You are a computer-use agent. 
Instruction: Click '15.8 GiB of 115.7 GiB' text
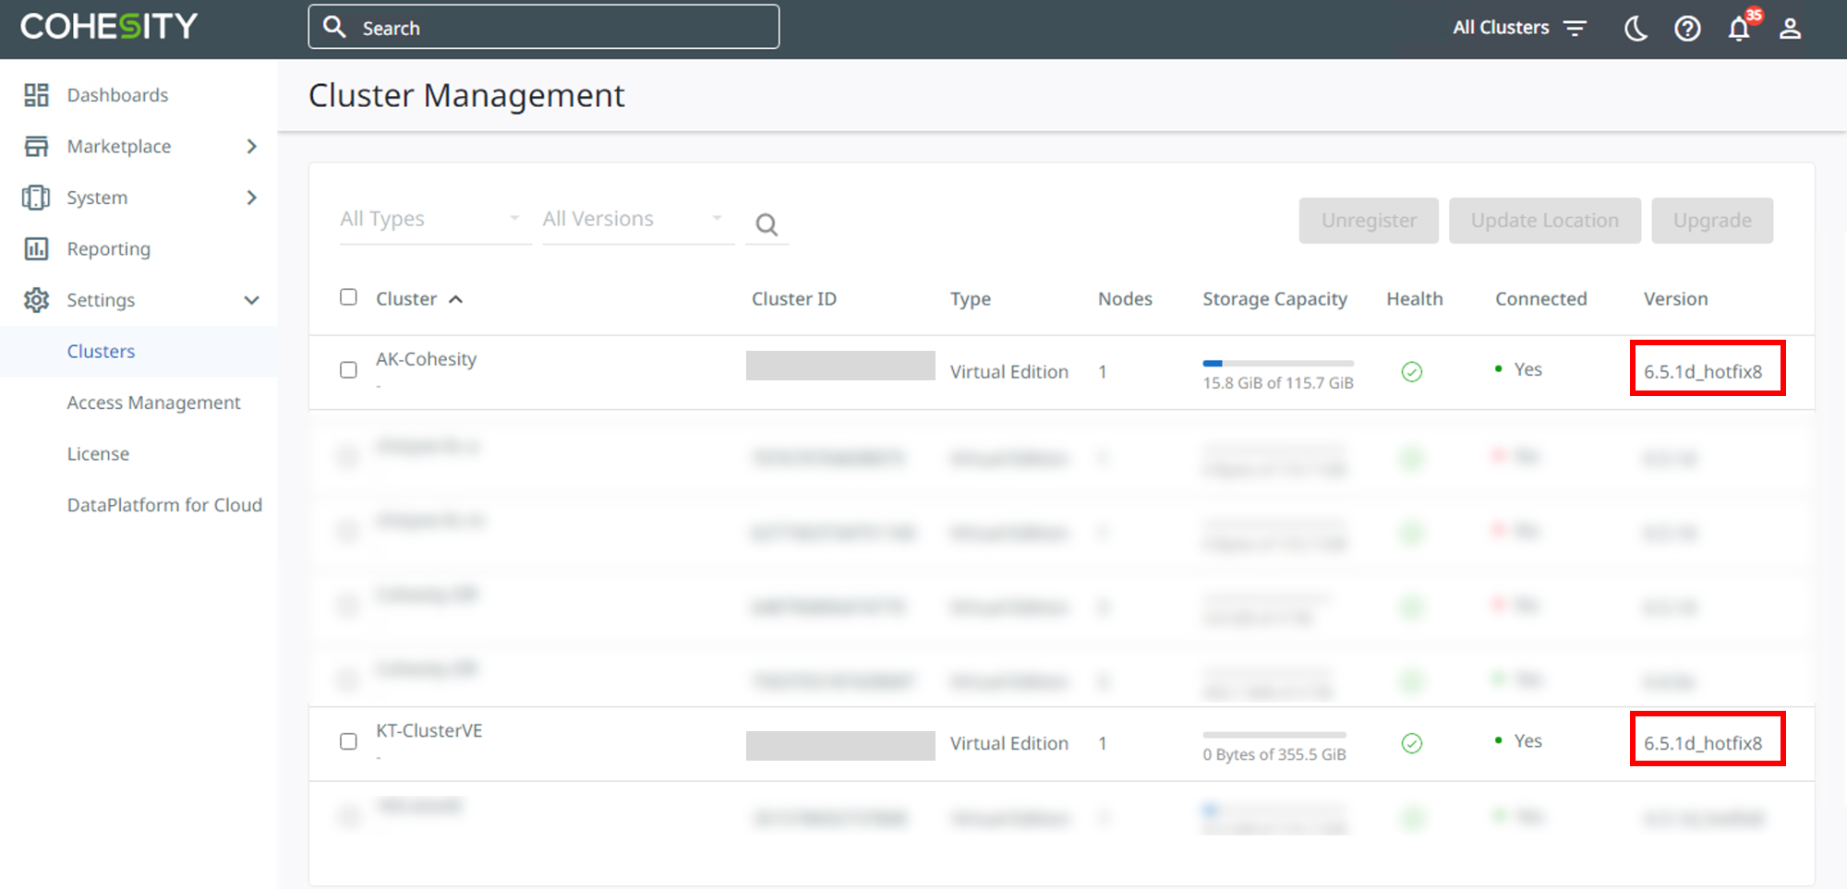1278,383
